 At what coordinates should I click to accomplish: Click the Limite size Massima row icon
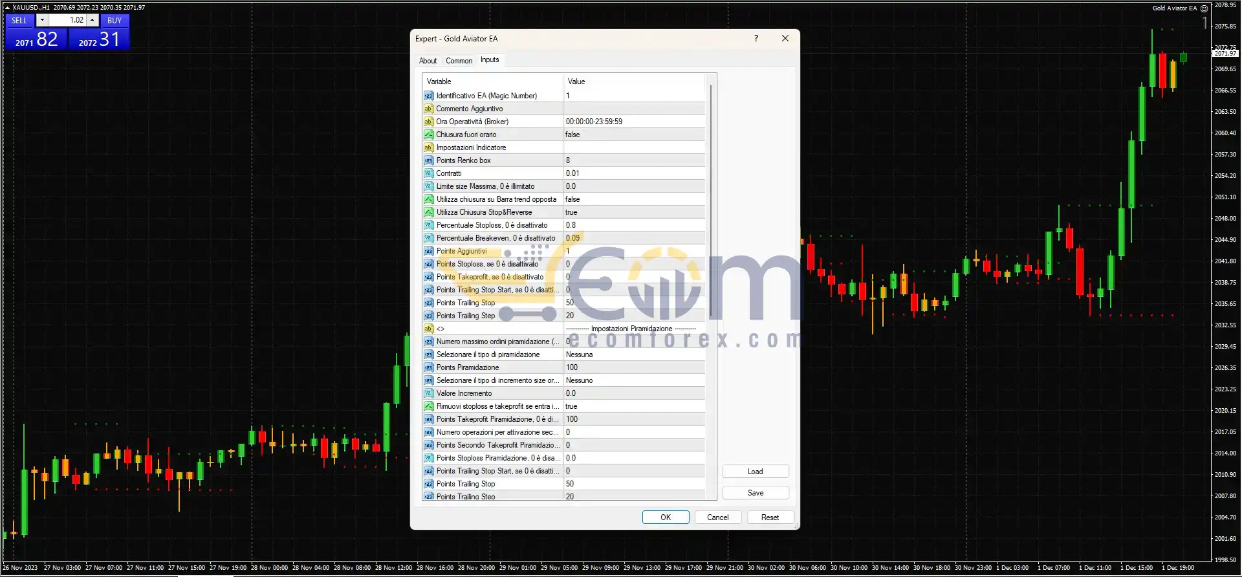[428, 186]
